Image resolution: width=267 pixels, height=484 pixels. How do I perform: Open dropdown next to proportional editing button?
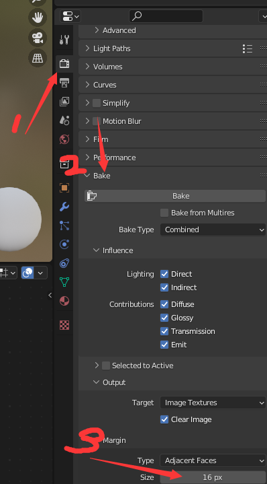pyautogui.click(x=41, y=273)
